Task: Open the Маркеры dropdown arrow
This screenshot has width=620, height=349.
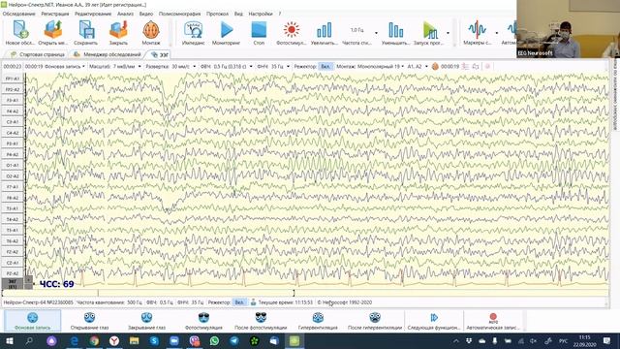Action: (x=497, y=33)
